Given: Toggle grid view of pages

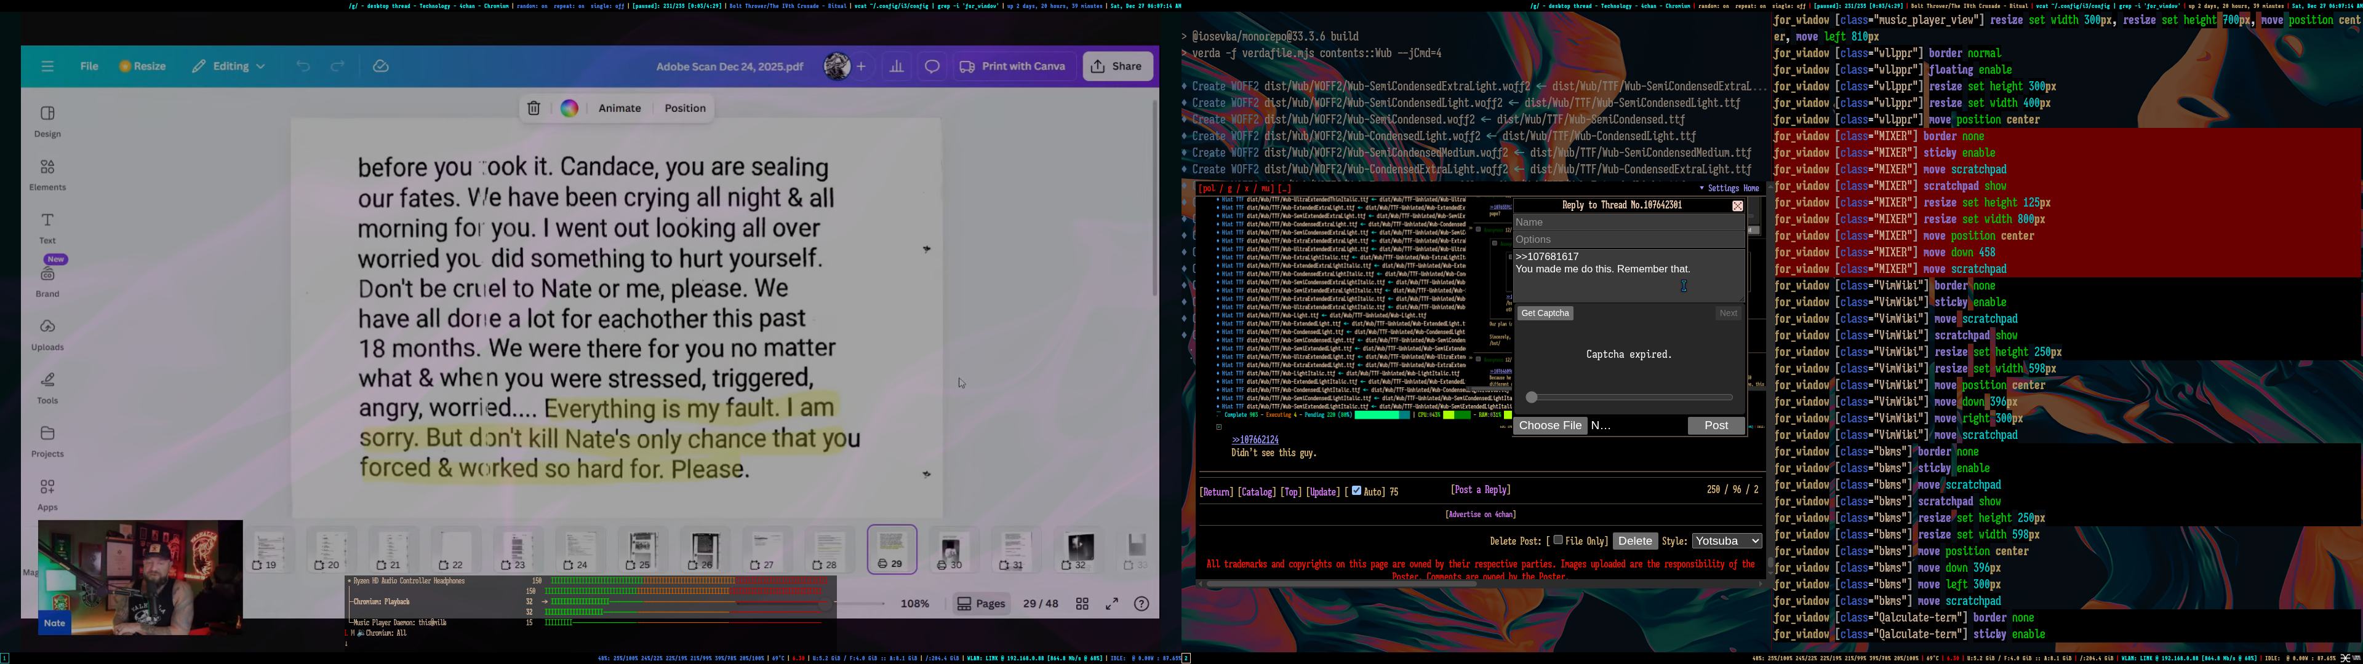Looking at the screenshot, I should pos(1082,604).
